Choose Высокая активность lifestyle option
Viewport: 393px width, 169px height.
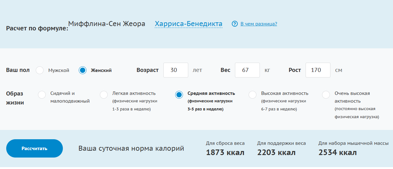[253, 95]
